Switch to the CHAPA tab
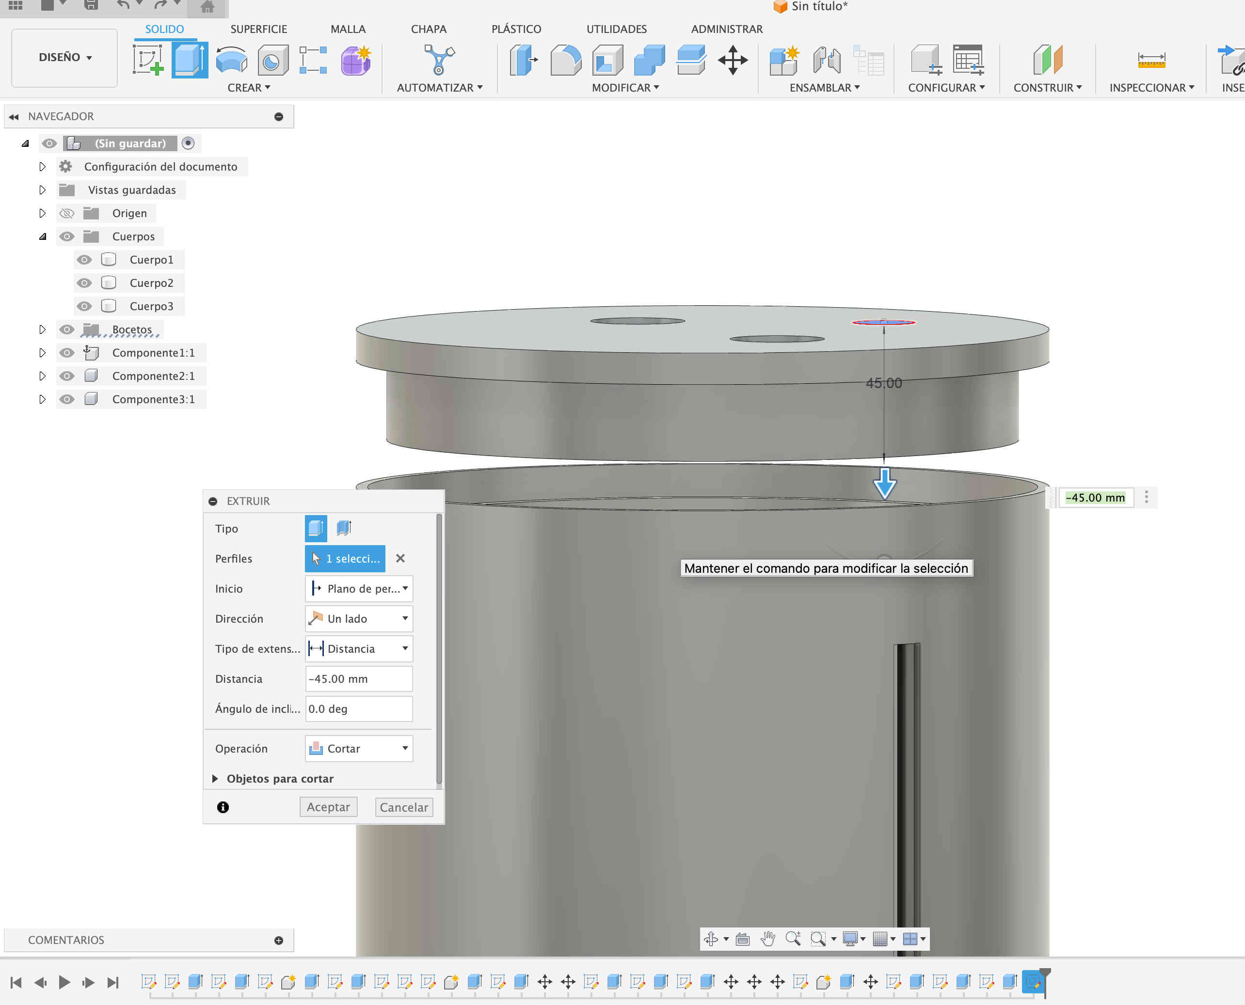Viewport: 1245px width, 1005px height. point(429,29)
